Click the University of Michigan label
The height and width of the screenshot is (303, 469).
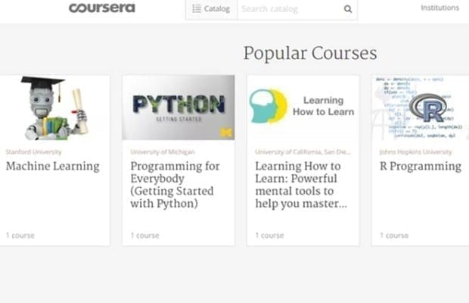pyautogui.click(x=163, y=151)
